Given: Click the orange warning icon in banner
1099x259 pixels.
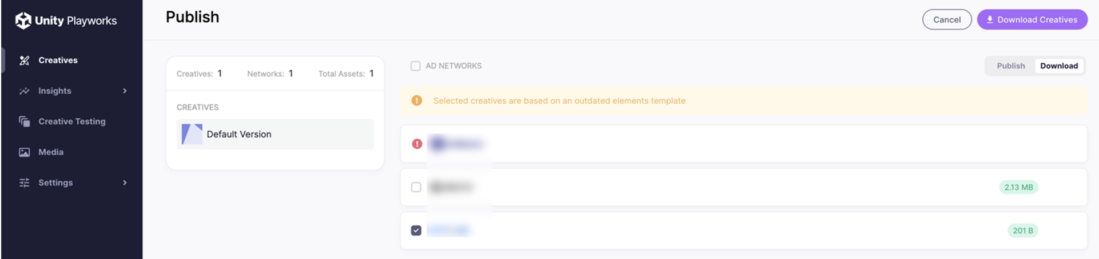Looking at the screenshot, I should pos(417,100).
